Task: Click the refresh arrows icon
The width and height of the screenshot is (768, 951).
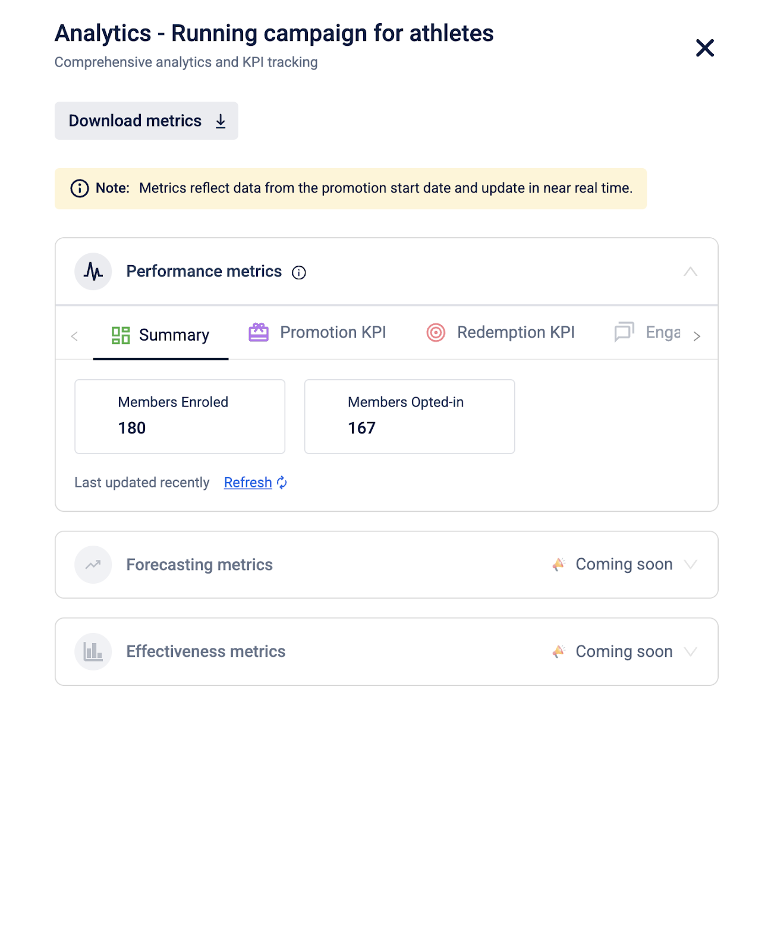Action: pos(282,483)
